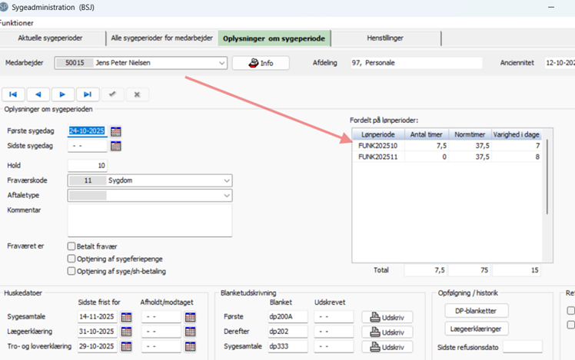575x360 pixels.
Task: Click the Info button
Action: click(261, 63)
